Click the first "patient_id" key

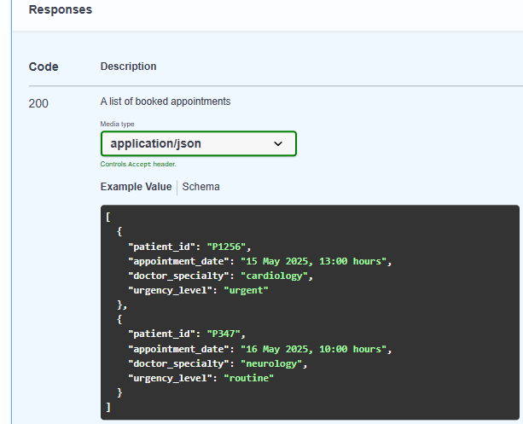coord(162,247)
